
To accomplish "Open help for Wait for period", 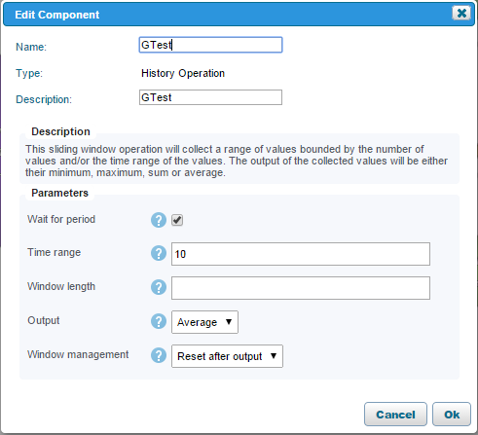I will [159, 220].
